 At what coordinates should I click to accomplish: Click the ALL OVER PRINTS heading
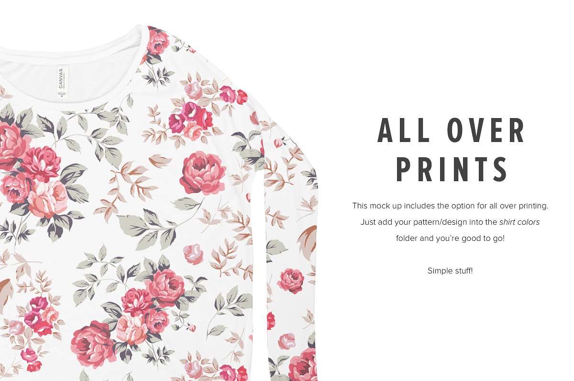click(451, 150)
